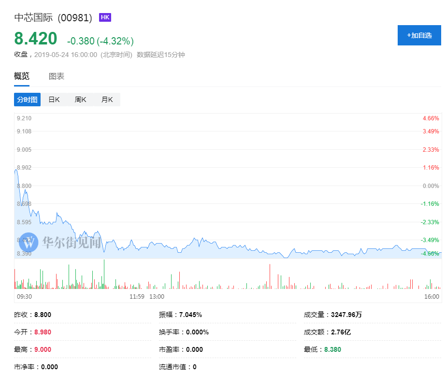Click the purple HK market badge

105,17
